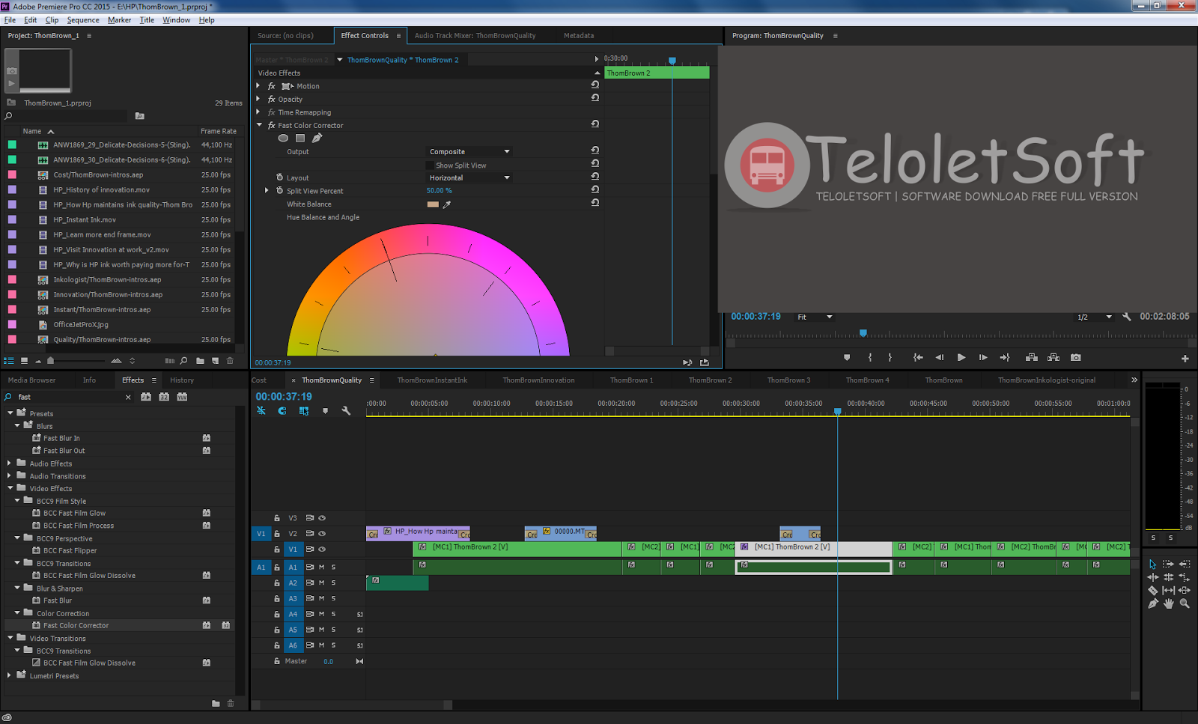Collapse the Color Correction bin
This screenshot has height=724, width=1198.
coord(17,613)
